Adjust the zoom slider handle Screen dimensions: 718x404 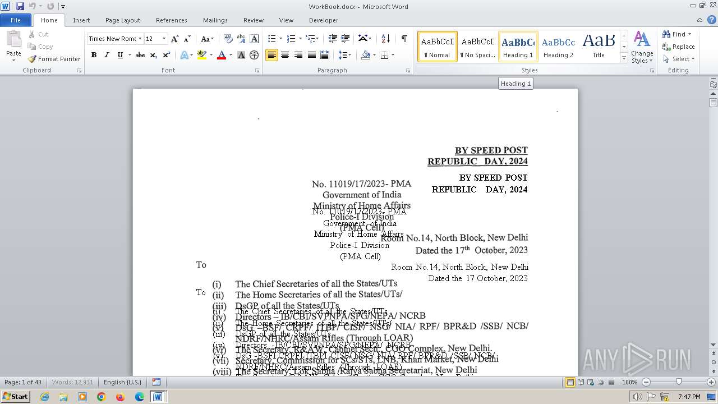679,382
